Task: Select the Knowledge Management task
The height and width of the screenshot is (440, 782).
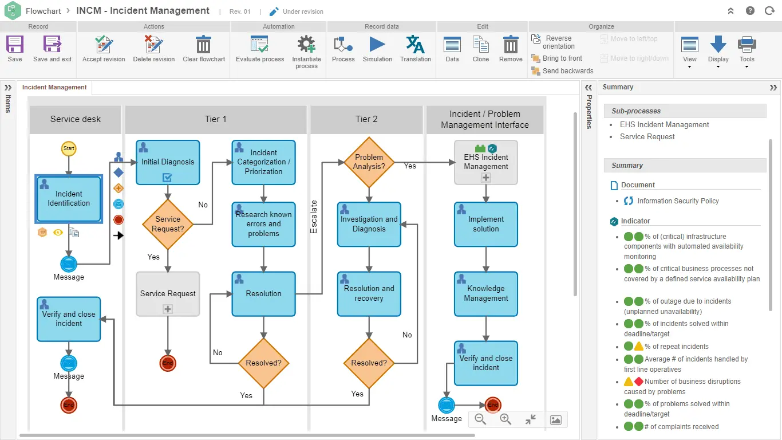Action: 486,293
